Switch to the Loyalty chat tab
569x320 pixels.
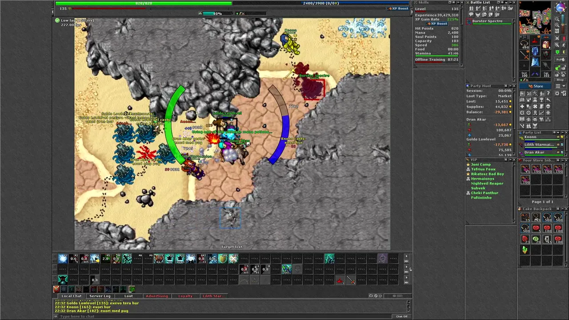click(185, 296)
